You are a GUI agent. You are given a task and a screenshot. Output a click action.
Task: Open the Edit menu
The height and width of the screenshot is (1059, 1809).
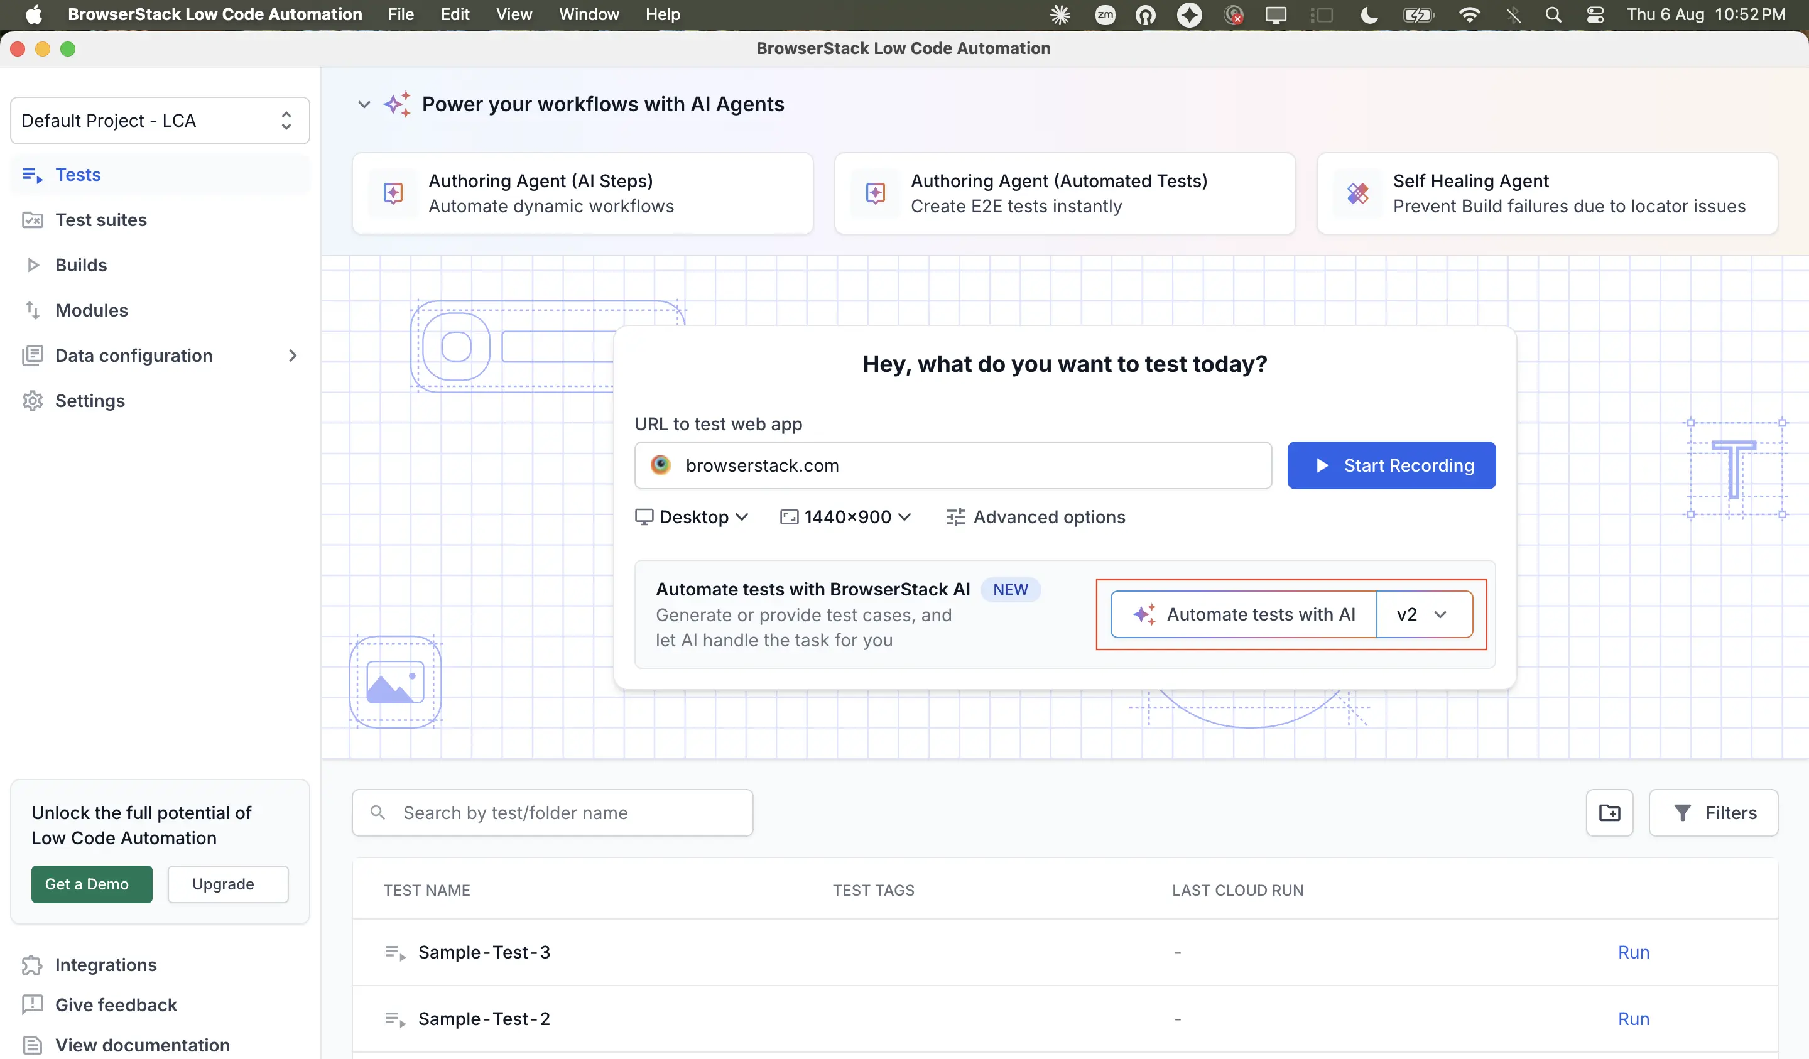coord(454,14)
